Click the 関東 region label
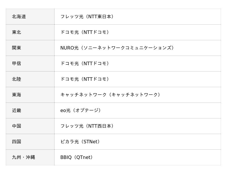Image resolution: width=232 pixels, height=174 pixels. pos(17,48)
